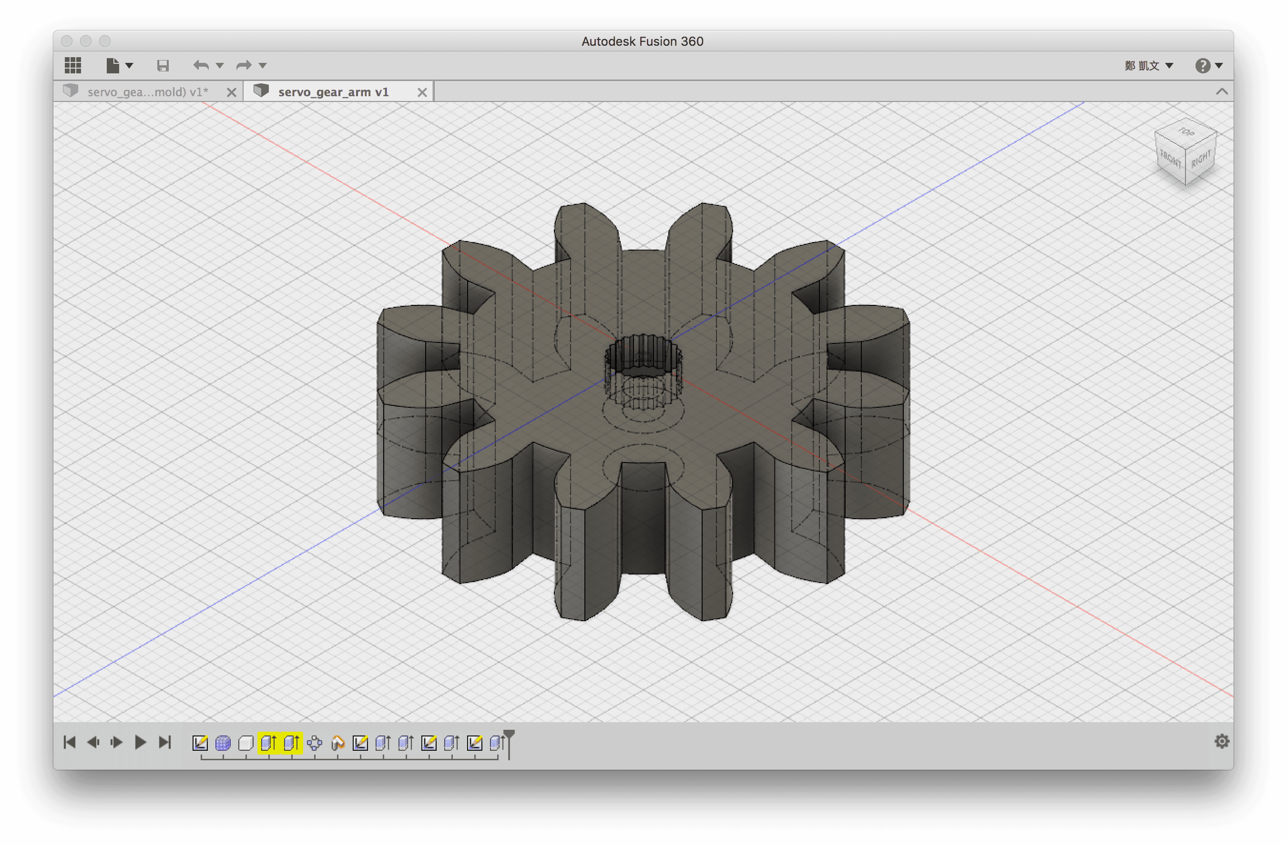The width and height of the screenshot is (1287, 846).
Task: Jump to the beginning of the timeline
Action: (x=70, y=742)
